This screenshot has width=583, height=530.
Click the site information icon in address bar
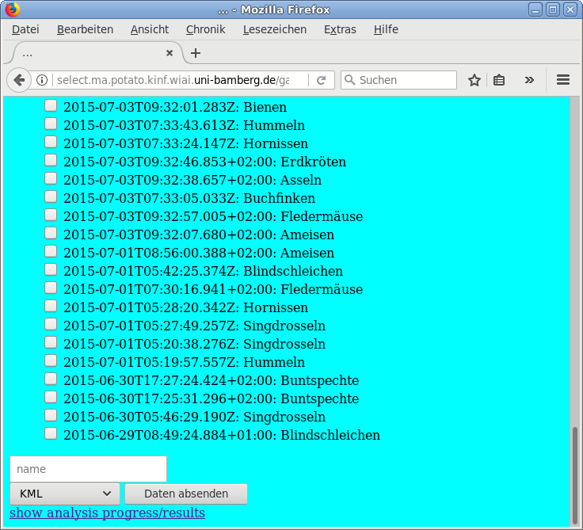click(43, 80)
